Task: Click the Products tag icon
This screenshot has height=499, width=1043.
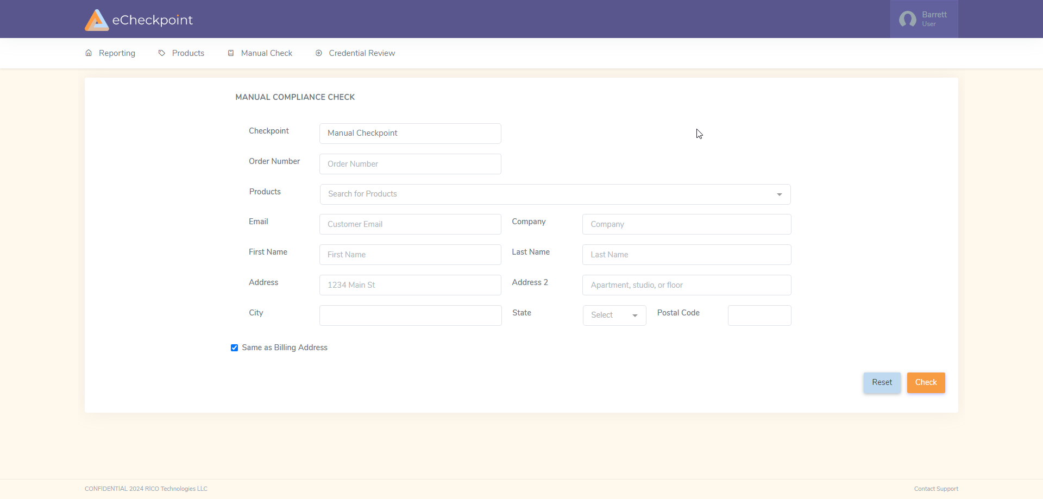Action: click(162, 53)
